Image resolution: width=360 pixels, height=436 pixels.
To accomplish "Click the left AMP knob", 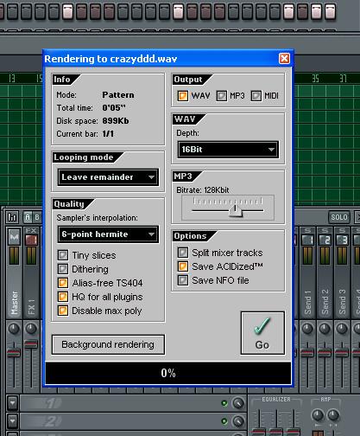I will pyautogui.click(x=318, y=415).
